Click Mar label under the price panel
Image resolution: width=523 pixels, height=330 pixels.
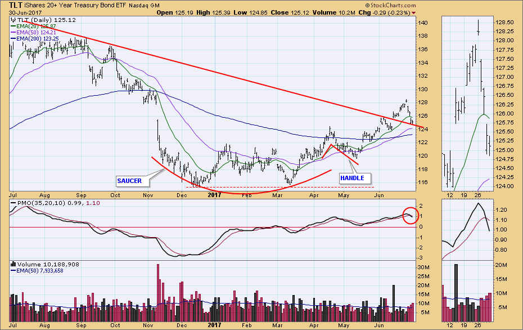click(x=277, y=195)
